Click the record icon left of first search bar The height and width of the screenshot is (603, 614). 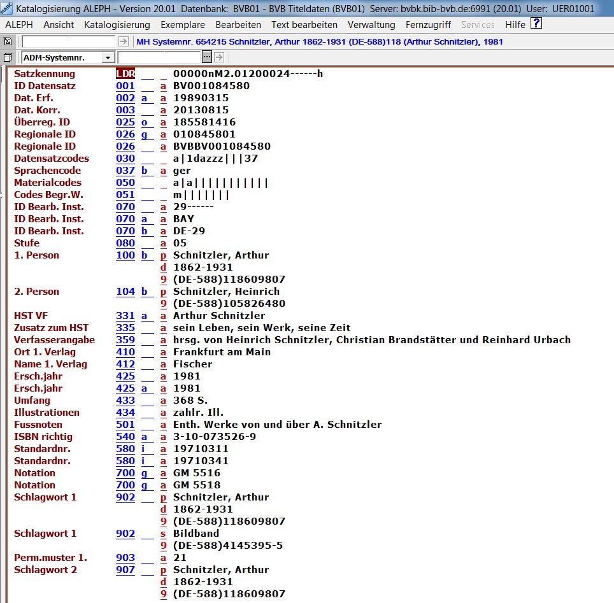point(8,41)
